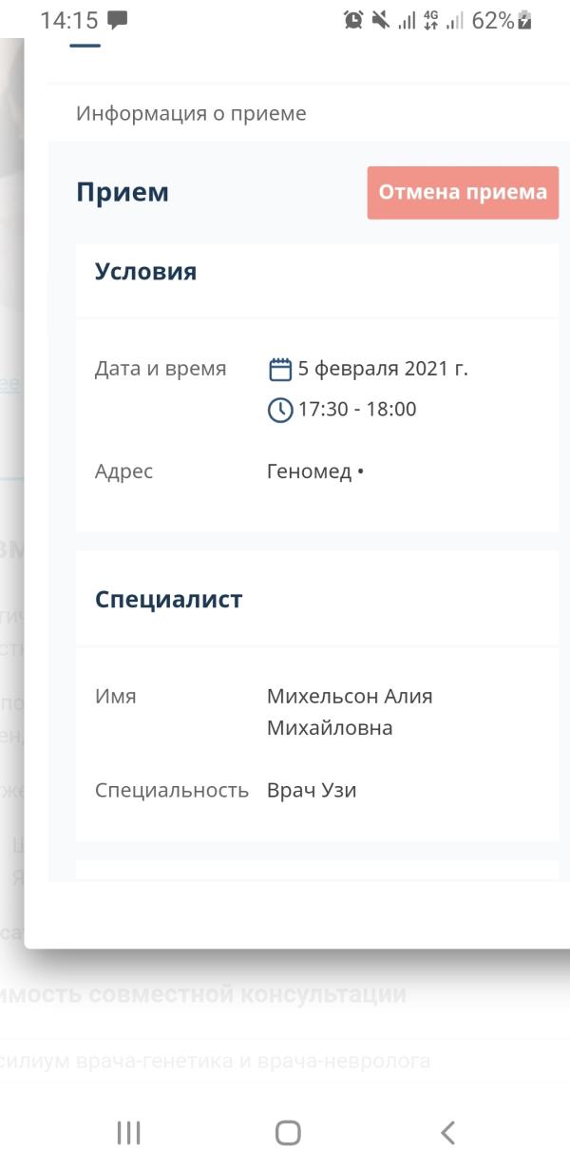Tap the clock icon next to 17:30 - 18:00
This screenshot has height=1171, width=570.
279,410
